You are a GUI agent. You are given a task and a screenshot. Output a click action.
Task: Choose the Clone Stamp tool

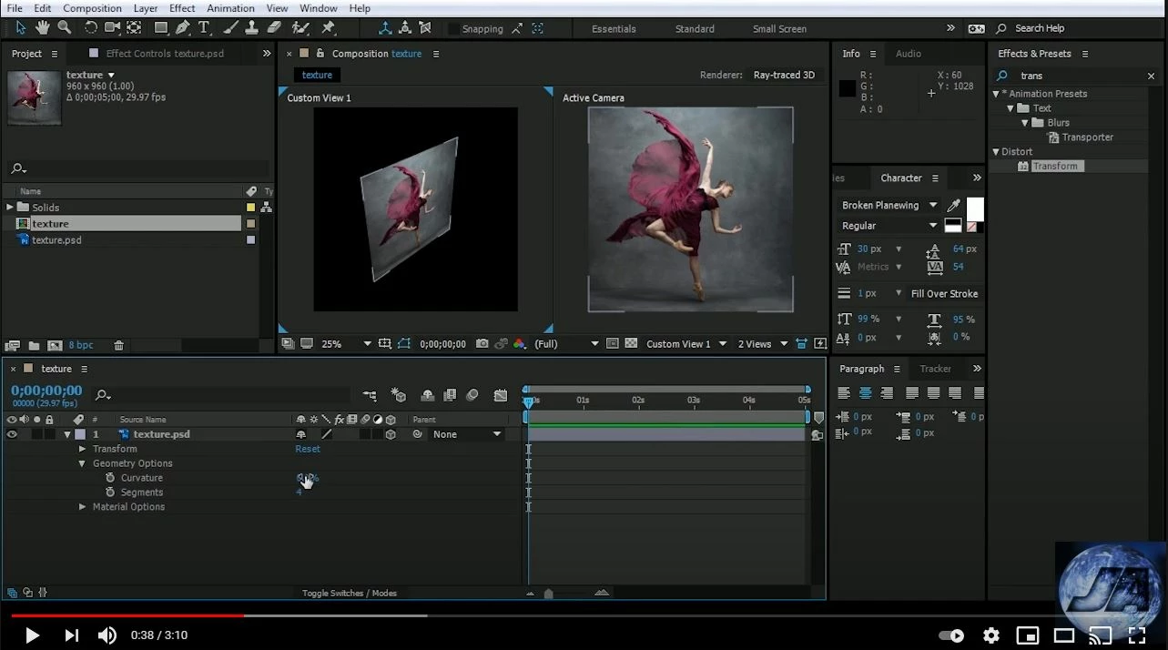tap(253, 28)
